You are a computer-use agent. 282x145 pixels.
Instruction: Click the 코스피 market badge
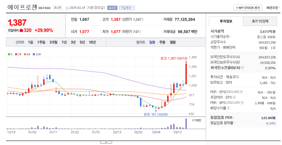(x=58, y=8)
